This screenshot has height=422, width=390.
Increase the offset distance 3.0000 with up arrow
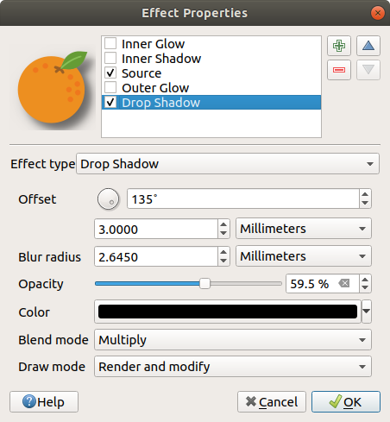click(223, 224)
